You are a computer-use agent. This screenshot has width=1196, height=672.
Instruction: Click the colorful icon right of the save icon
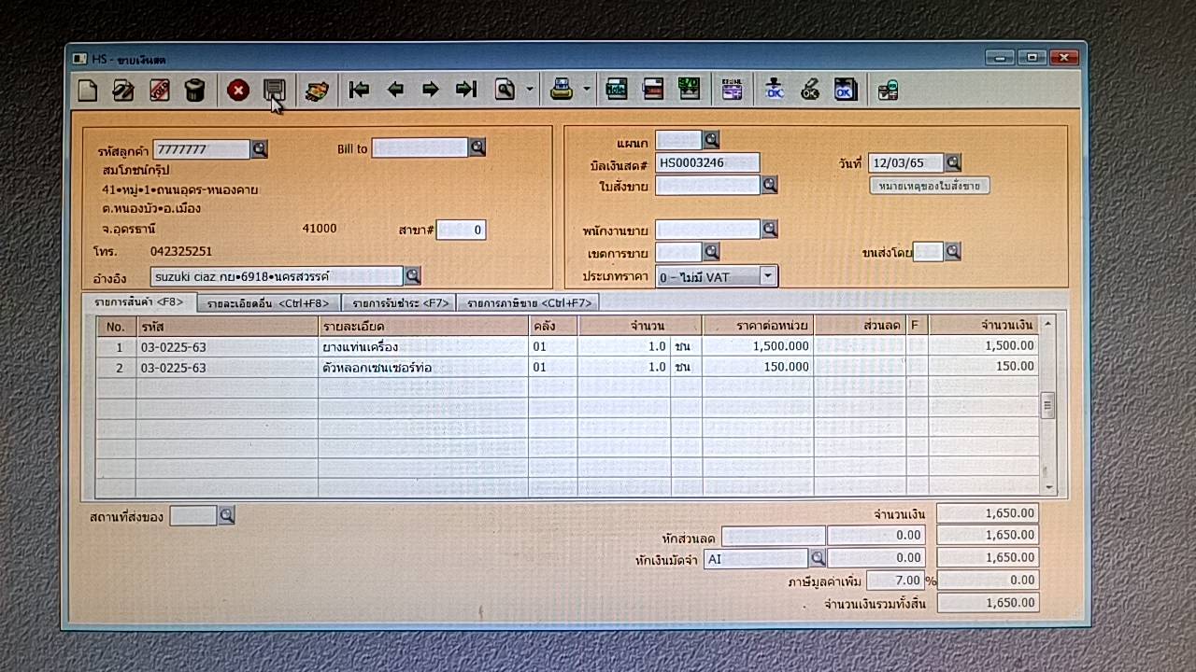coord(317,91)
